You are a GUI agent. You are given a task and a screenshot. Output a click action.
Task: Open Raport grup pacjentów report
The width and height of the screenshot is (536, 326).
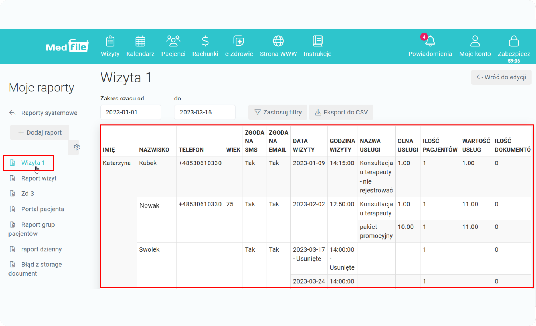(x=32, y=229)
